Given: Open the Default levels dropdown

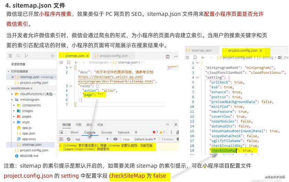Looking at the screenshot, I should point(145,139).
